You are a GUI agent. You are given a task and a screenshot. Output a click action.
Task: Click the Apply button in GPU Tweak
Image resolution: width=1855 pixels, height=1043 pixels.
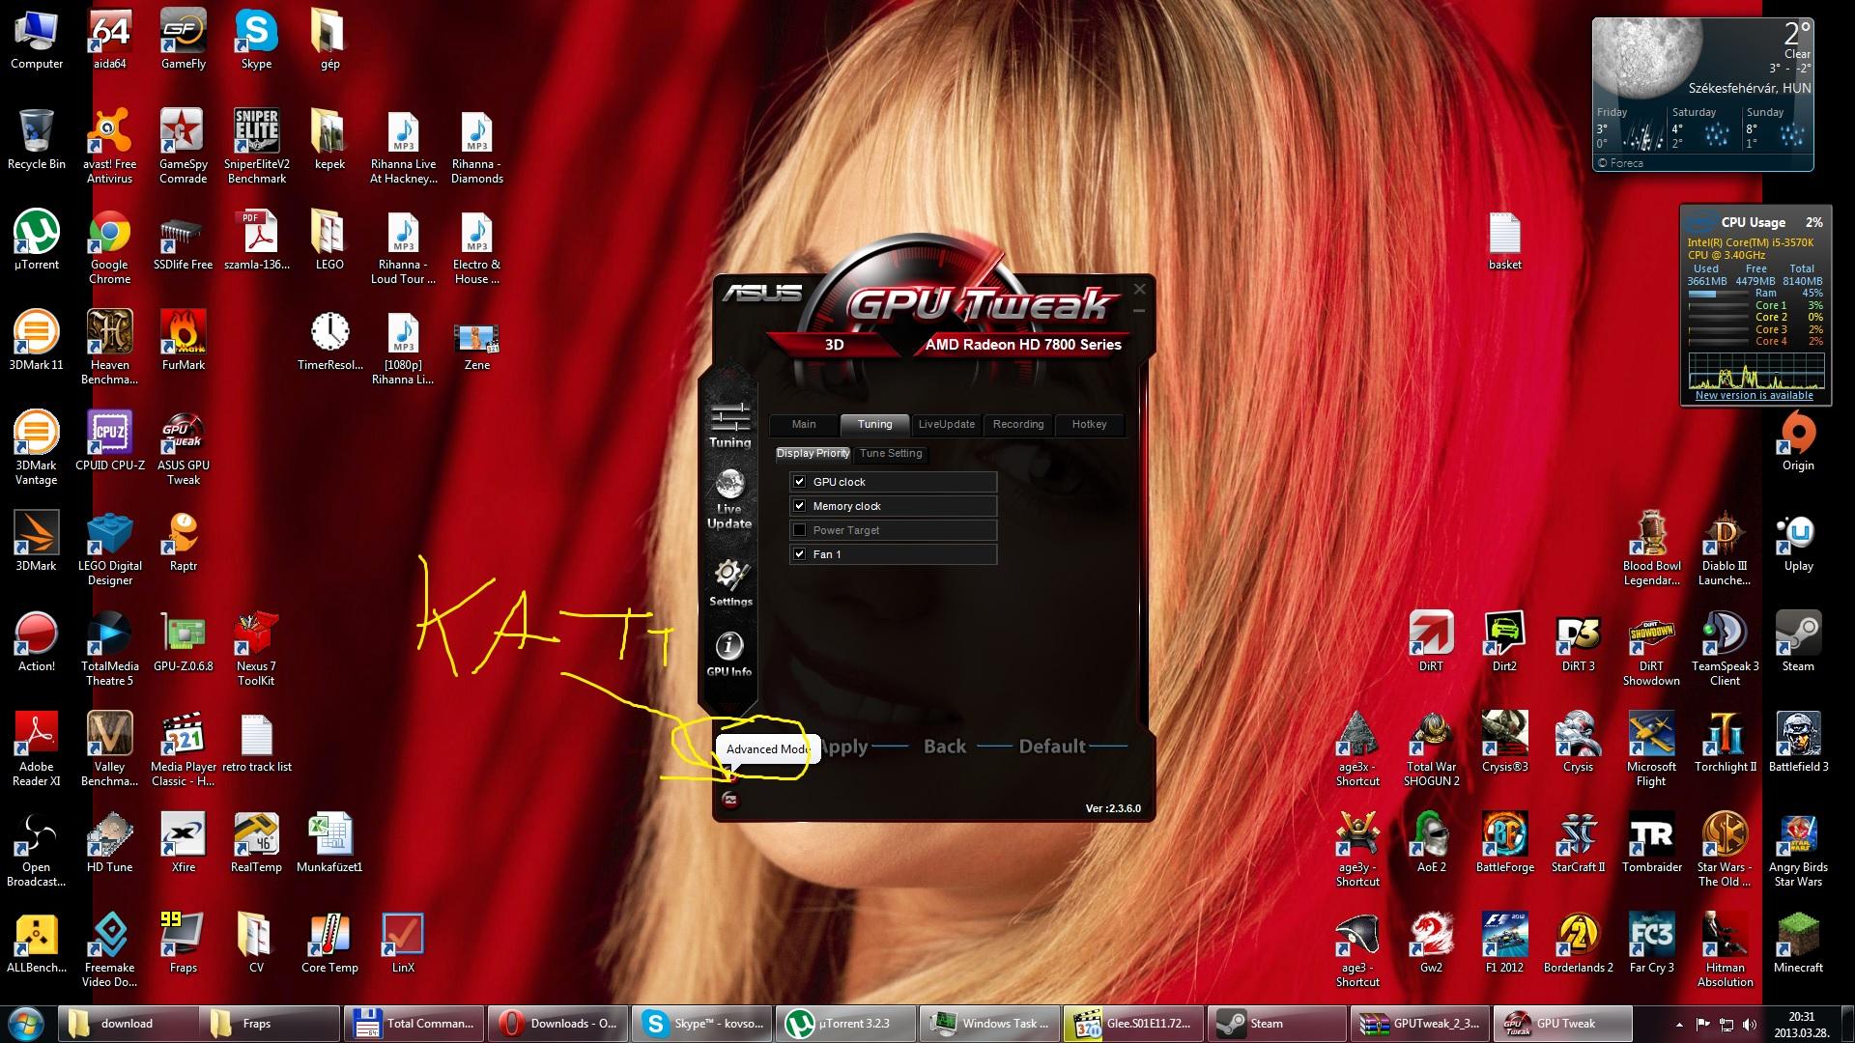(x=843, y=747)
